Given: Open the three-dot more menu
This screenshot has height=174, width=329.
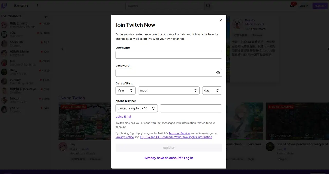Looking at the screenshot, I should [38, 6].
